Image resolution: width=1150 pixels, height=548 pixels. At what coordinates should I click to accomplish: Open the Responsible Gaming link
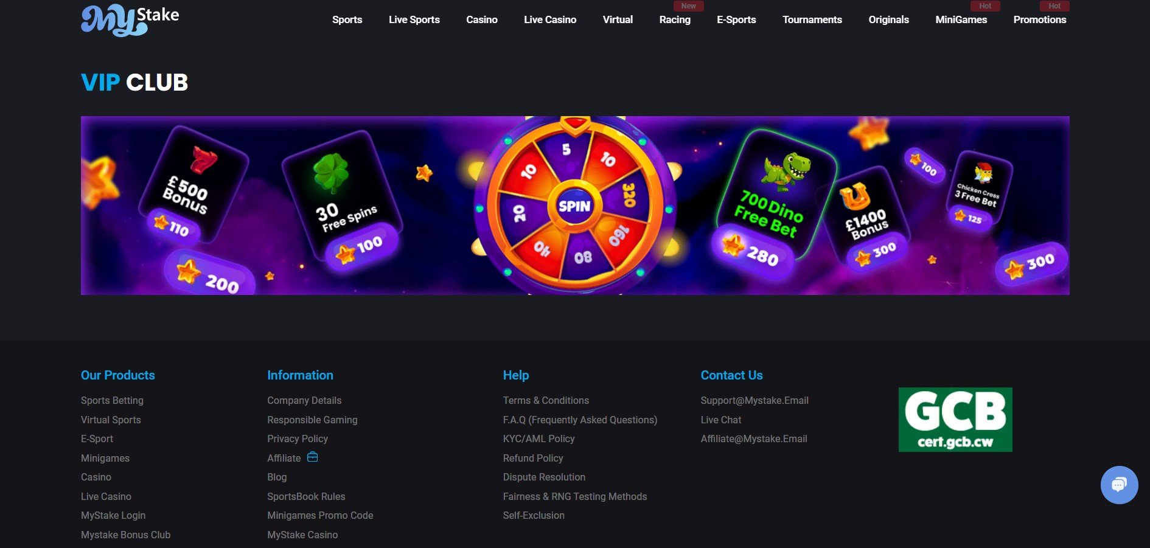[x=312, y=420]
